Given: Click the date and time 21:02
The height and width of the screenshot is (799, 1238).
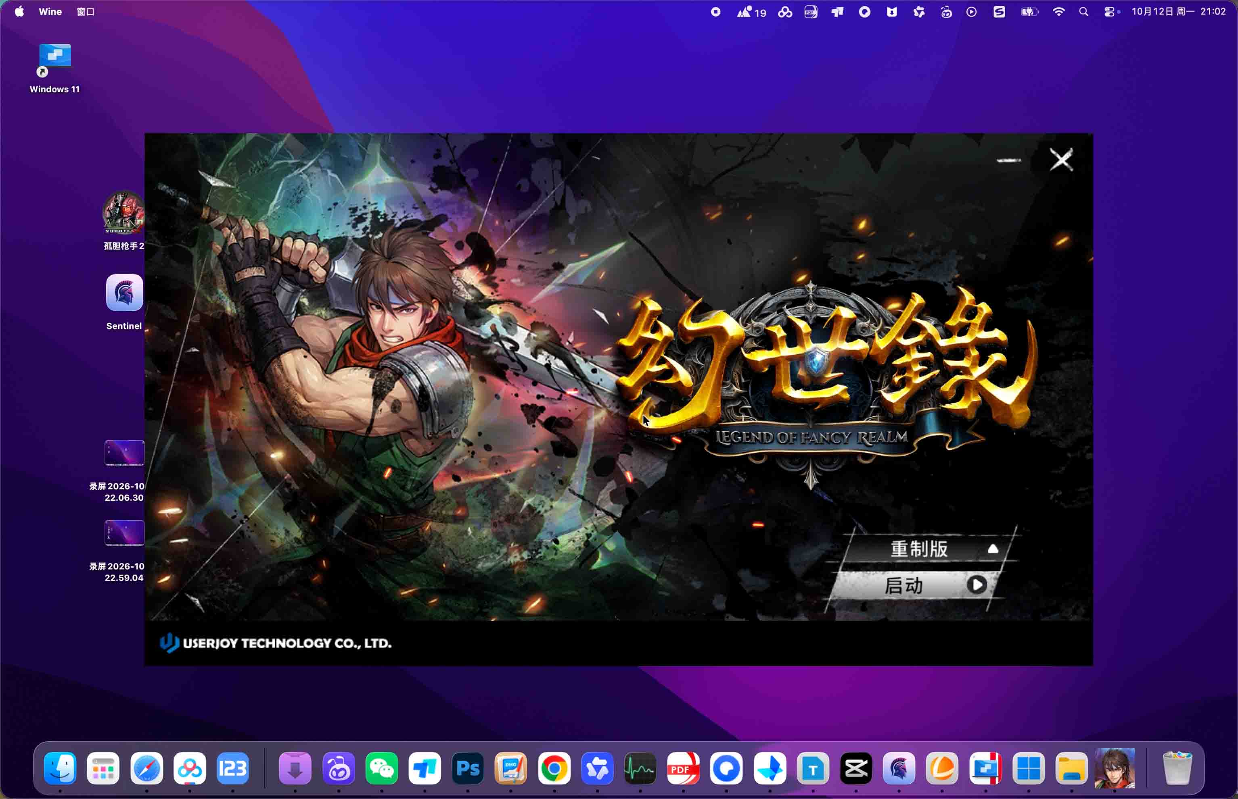Looking at the screenshot, I should pos(1178,11).
